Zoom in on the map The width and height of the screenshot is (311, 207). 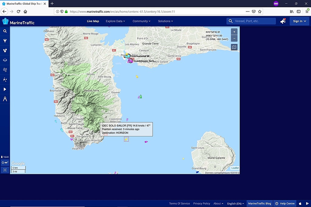click(x=234, y=32)
